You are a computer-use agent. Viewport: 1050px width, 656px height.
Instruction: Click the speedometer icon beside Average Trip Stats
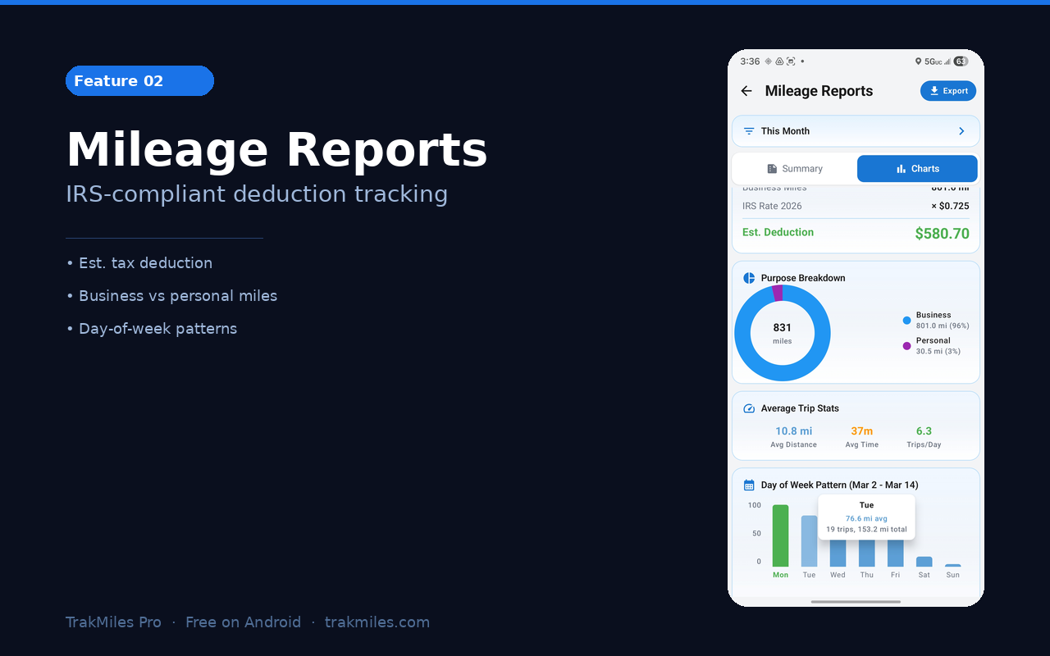tap(748, 408)
